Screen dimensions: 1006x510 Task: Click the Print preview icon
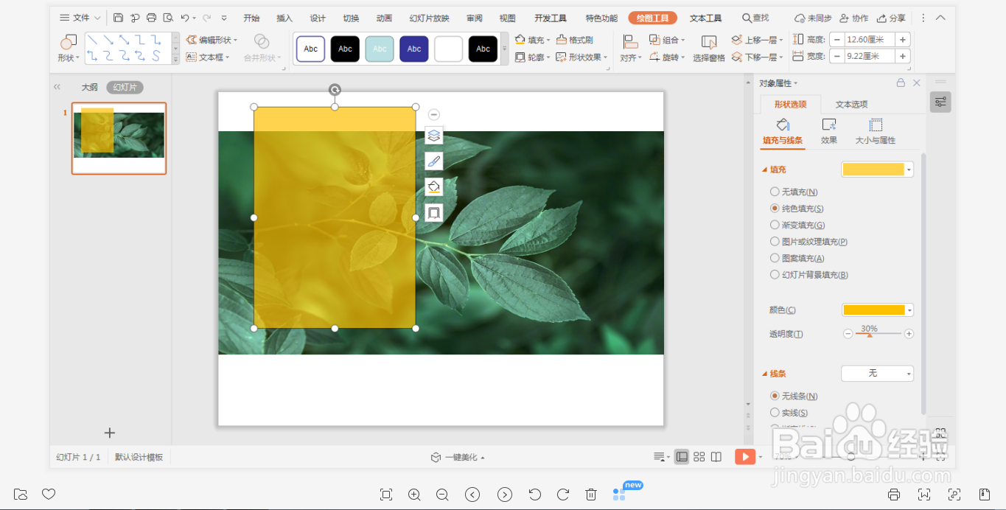tap(168, 18)
